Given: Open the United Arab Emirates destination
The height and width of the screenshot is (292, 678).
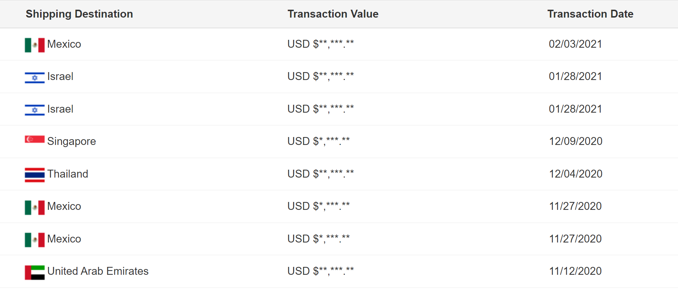Looking at the screenshot, I should pyautogui.click(x=98, y=271).
